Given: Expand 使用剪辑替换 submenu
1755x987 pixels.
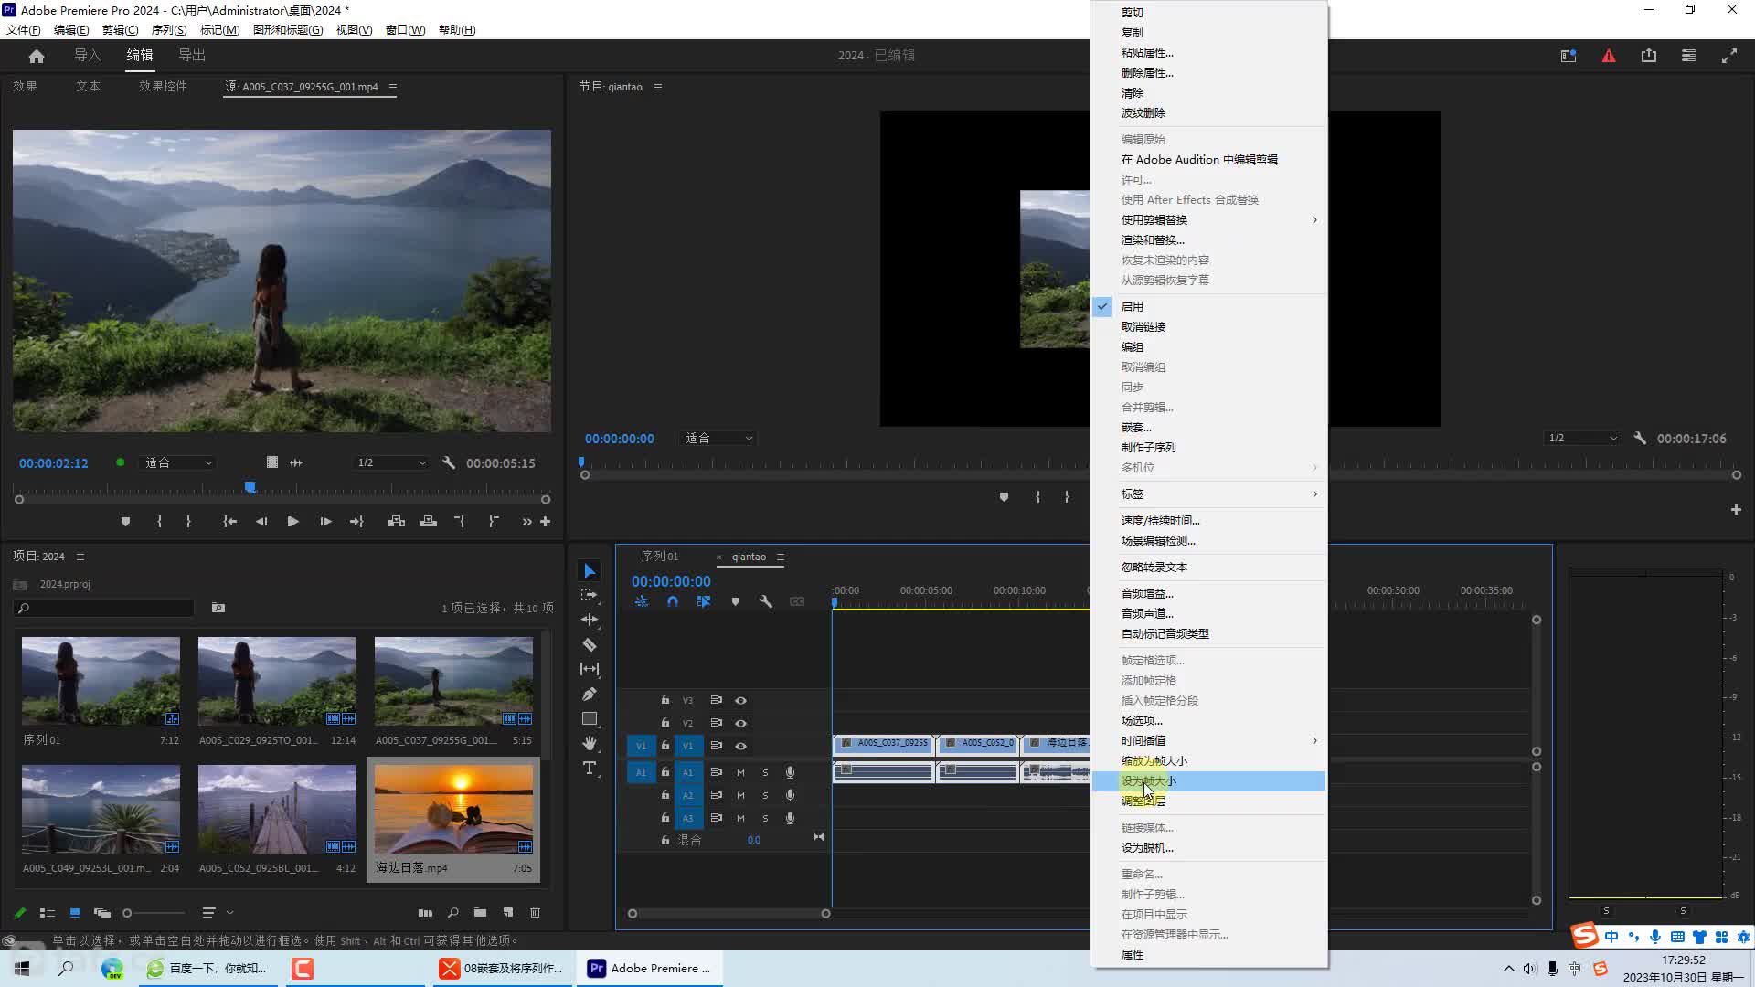Looking at the screenshot, I should click(1208, 219).
